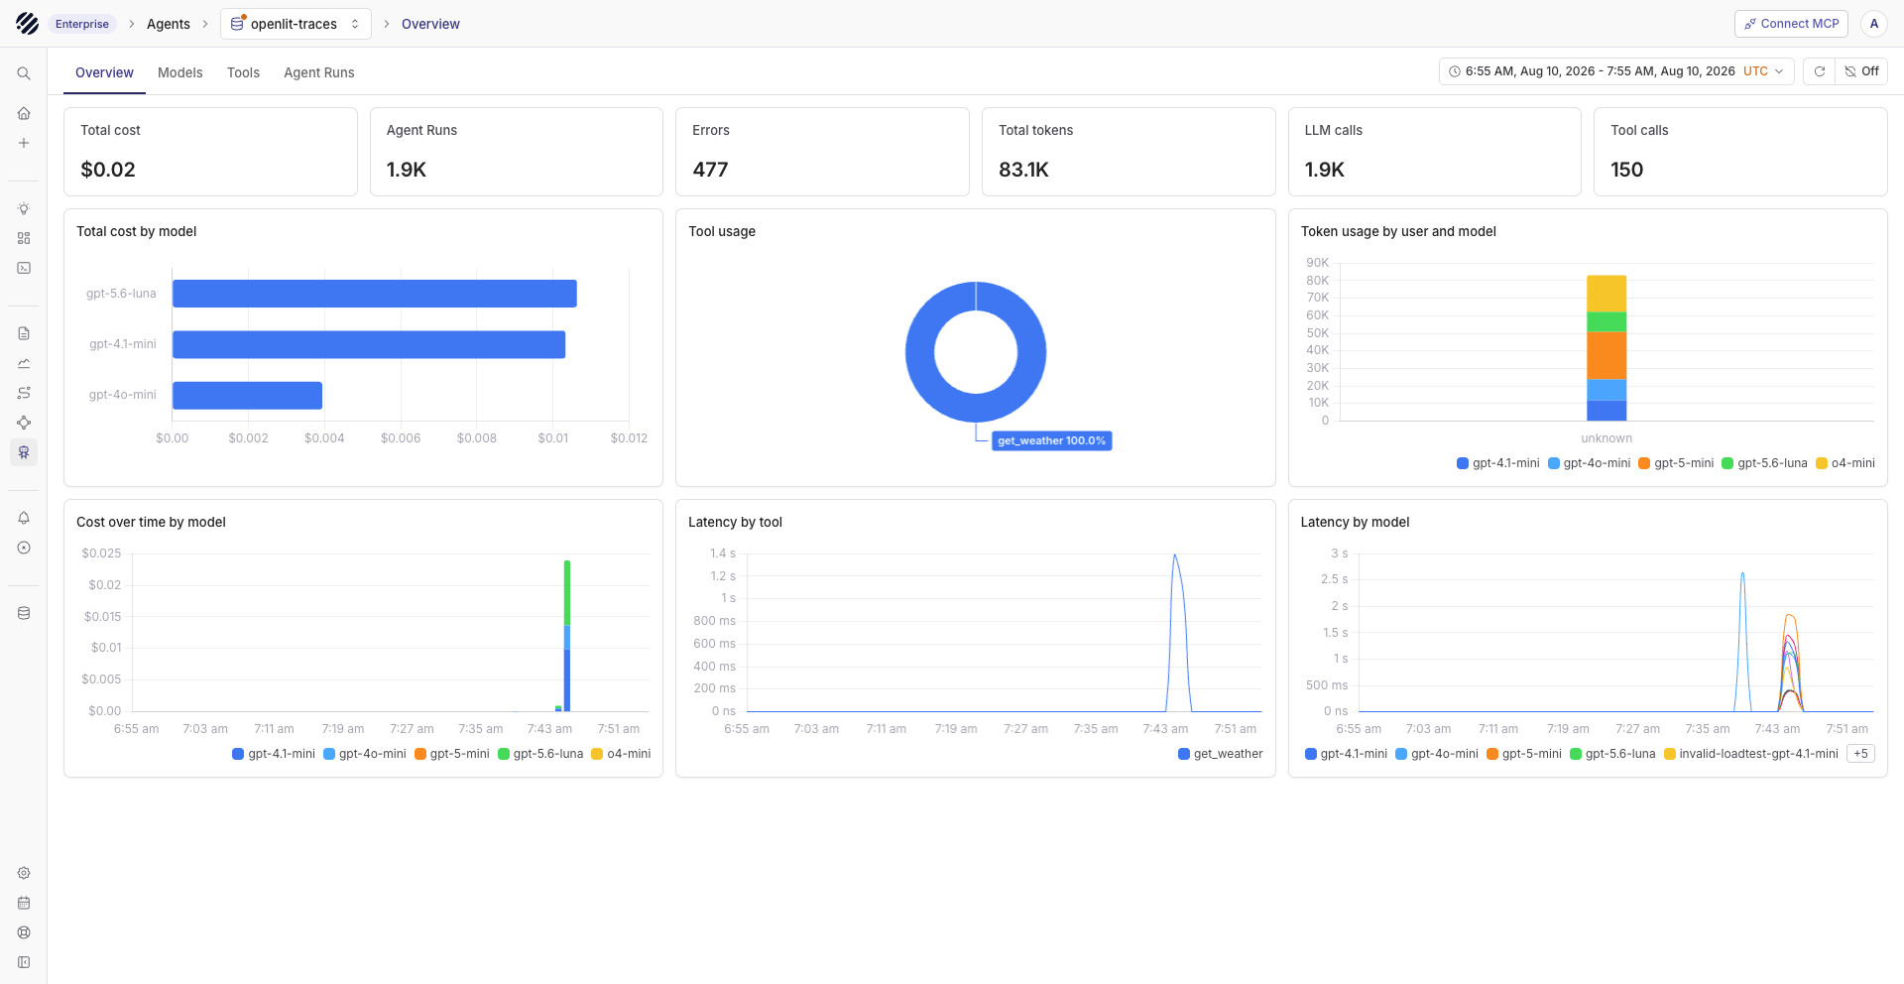The image size is (1904, 984).
Task: Collapse the sidebar with the panel icon
Action: [24, 962]
